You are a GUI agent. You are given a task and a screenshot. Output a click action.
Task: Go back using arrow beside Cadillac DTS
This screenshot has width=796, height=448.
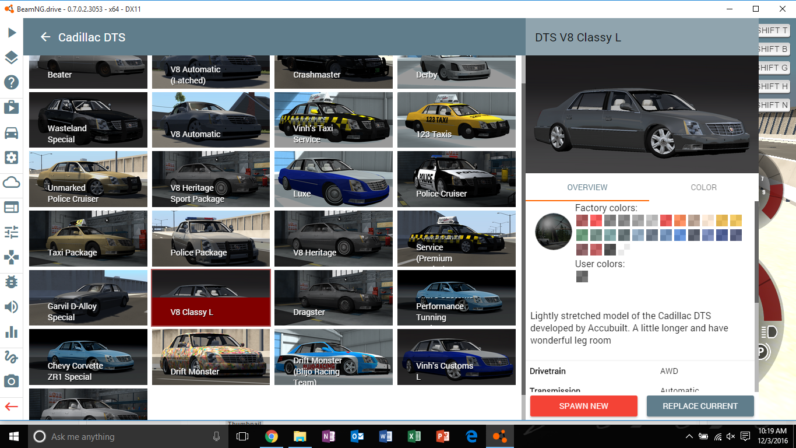pos(45,37)
